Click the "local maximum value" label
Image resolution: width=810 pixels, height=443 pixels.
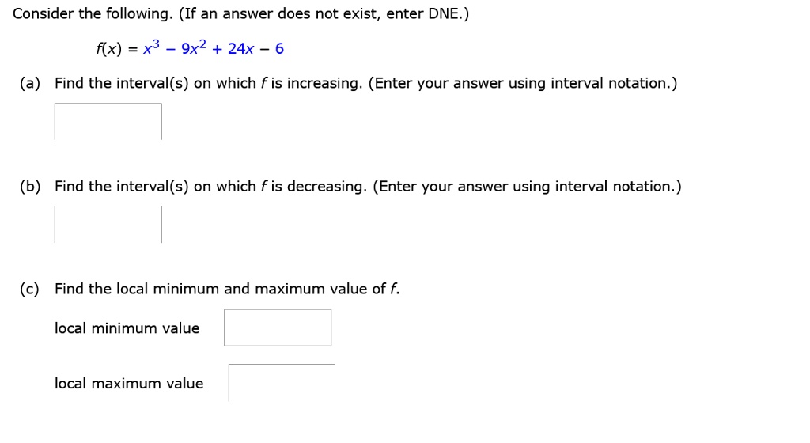tap(129, 384)
